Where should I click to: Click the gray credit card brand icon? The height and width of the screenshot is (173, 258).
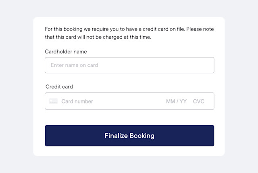click(53, 101)
